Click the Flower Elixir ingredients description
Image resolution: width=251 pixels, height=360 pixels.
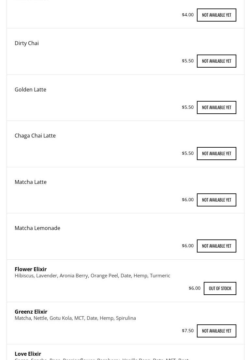click(x=92, y=275)
